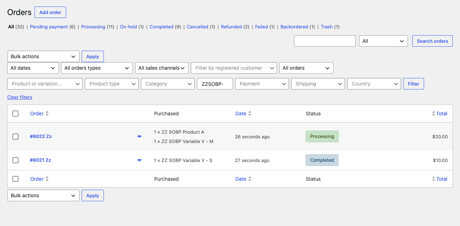This screenshot has width=460, height=226.
Task: Sort by Date using header sort arrows
Action: coord(250,114)
